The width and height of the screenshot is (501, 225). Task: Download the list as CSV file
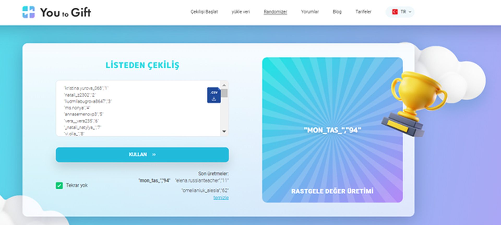[x=214, y=95]
